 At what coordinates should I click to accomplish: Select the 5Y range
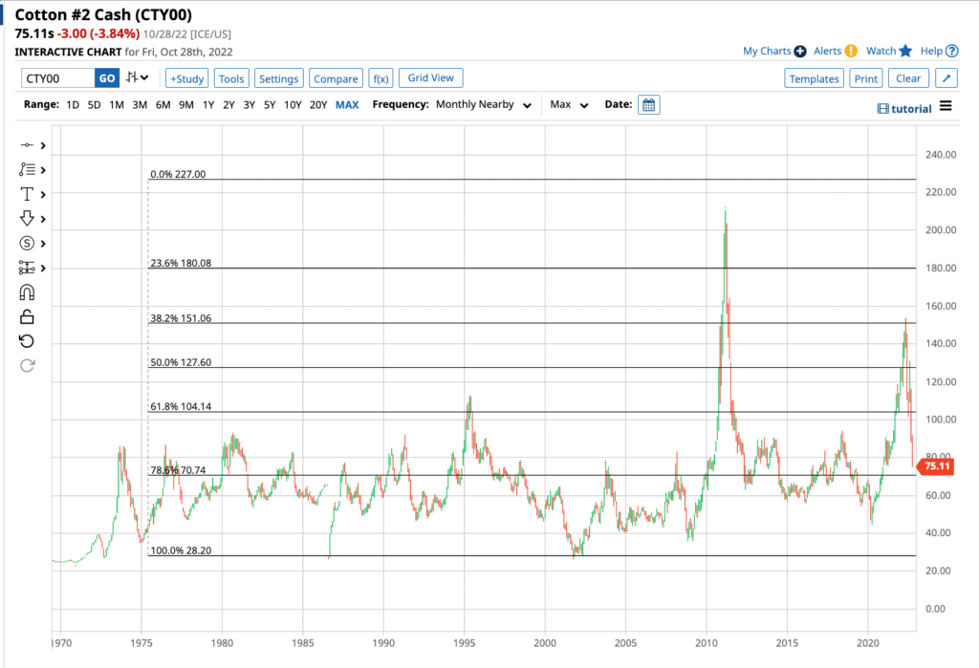coord(269,105)
